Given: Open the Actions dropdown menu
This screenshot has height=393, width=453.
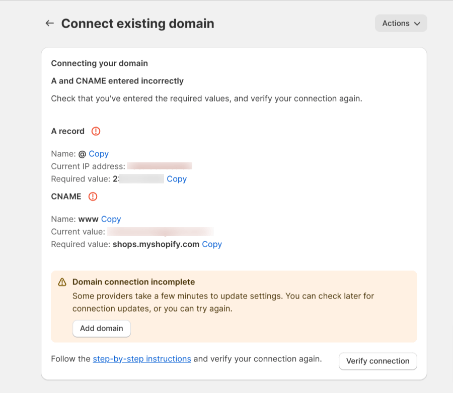Looking at the screenshot, I should [x=401, y=23].
